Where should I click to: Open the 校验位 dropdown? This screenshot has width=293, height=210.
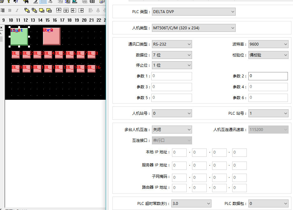(268, 55)
